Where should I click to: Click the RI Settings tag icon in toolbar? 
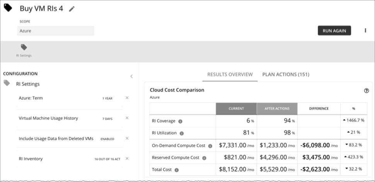24,47
